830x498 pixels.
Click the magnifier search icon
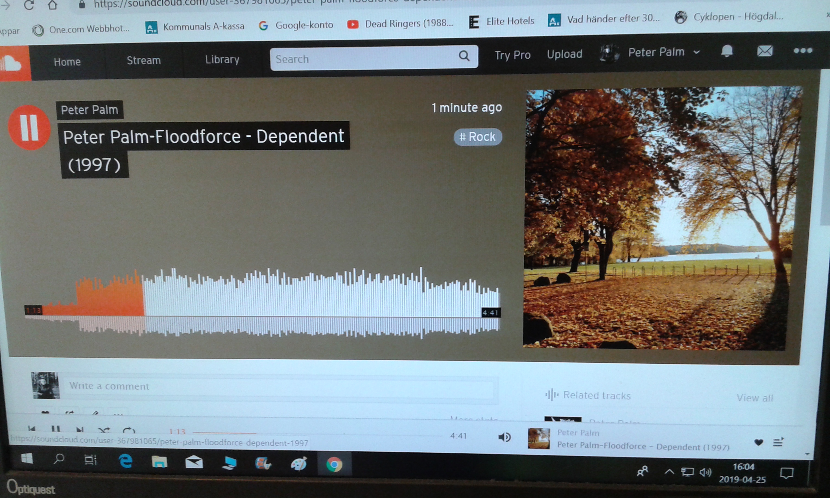[x=464, y=56]
